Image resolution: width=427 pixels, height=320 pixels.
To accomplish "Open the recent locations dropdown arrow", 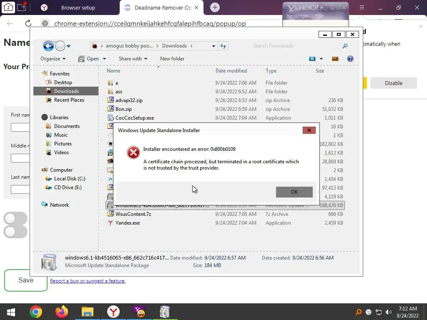I will [69, 46].
